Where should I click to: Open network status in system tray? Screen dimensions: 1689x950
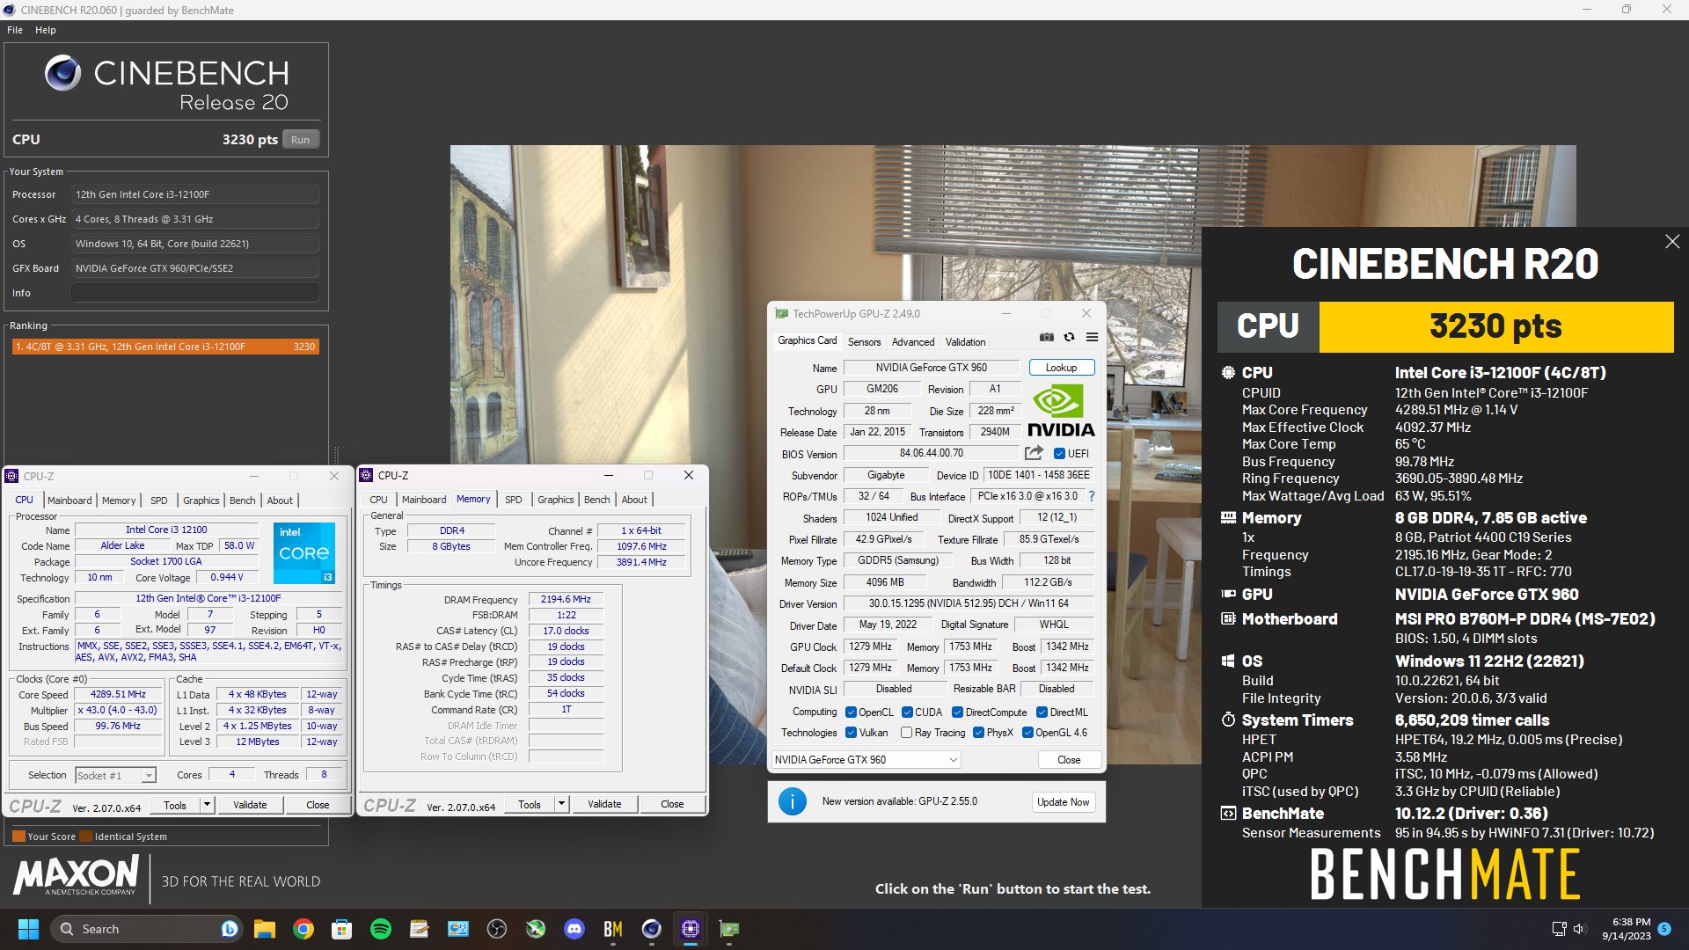[x=1559, y=929]
